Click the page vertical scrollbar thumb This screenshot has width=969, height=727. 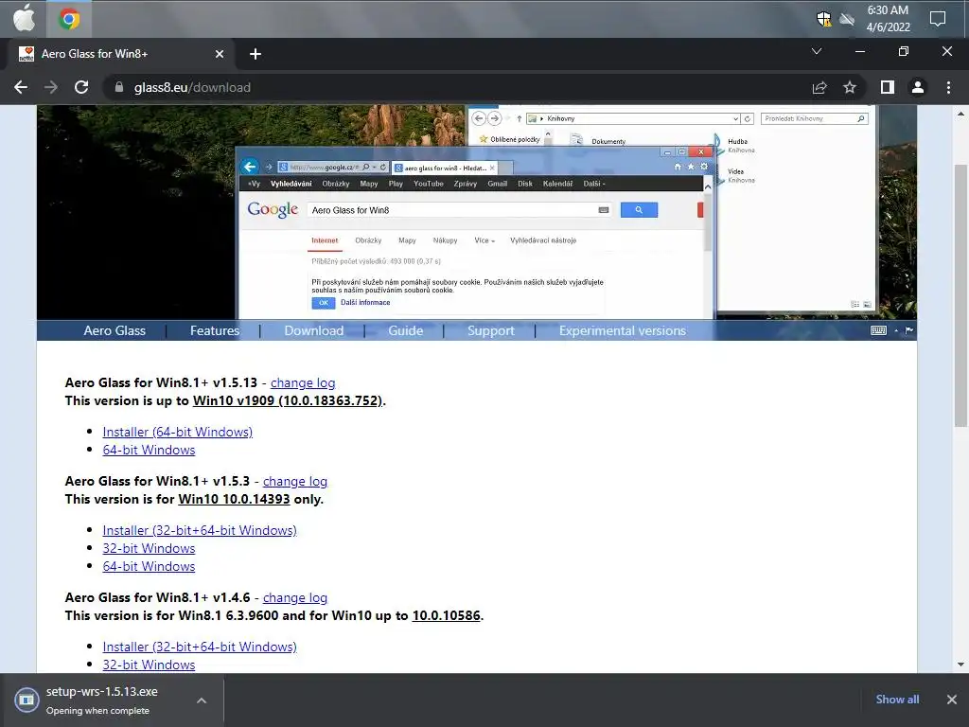tap(960, 295)
